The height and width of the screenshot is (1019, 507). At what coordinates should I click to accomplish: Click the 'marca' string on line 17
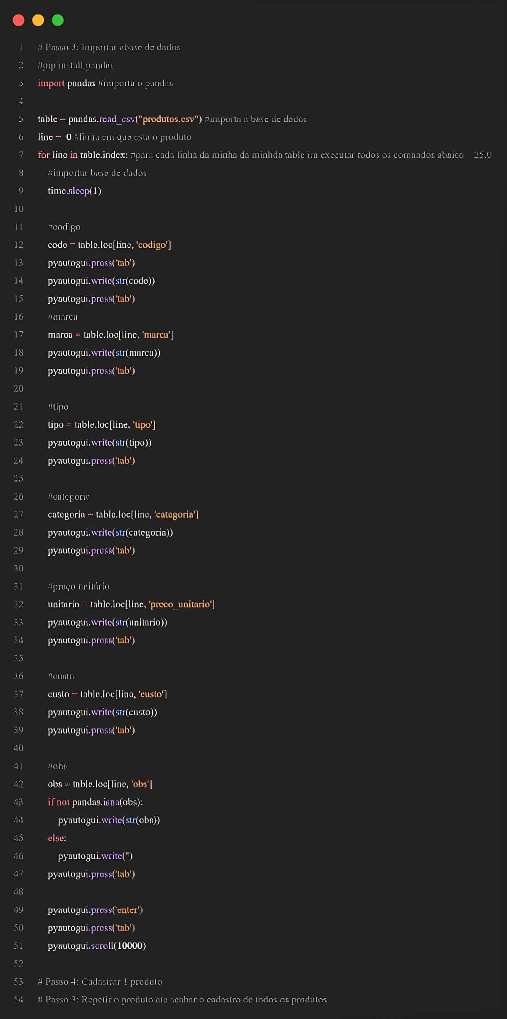(x=156, y=335)
